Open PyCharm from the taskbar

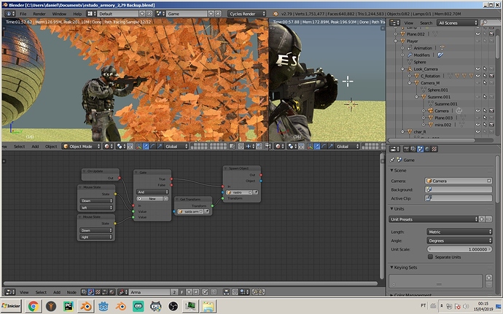pyautogui.click(x=69, y=306)
